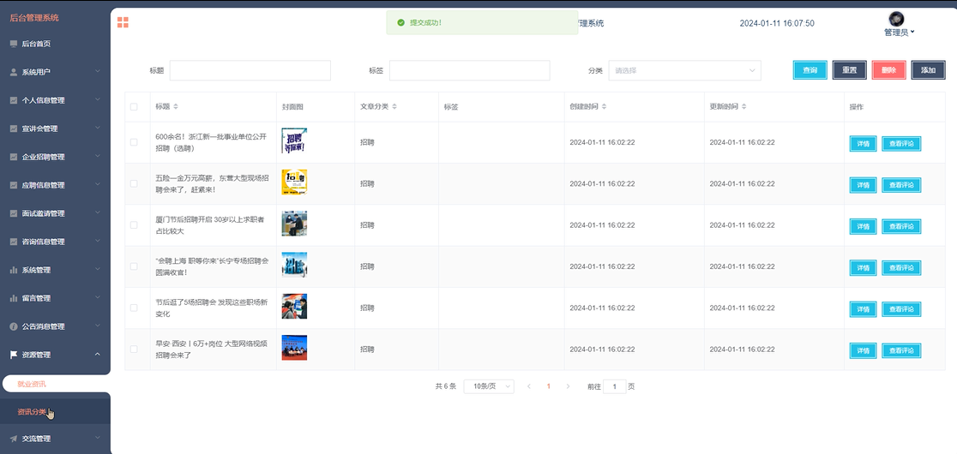The width and height of the screenshot is (957, 454).
Task: Click the 系统管理 bar chart icon
Action: (x=14, y=270)
